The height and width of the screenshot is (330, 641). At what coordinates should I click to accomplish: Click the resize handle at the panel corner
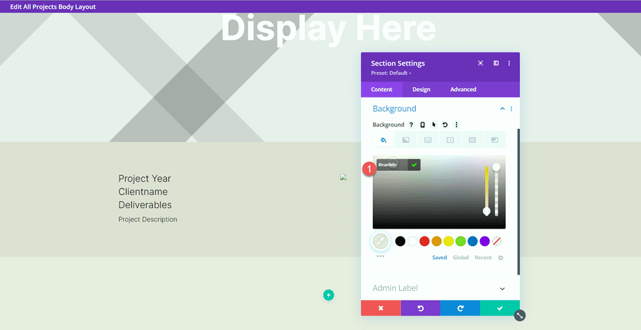(519, 316)
